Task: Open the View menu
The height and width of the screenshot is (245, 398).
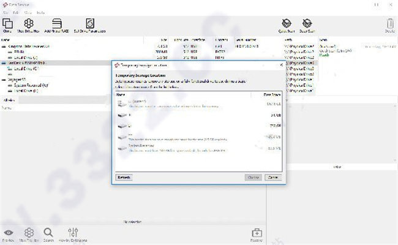Action: 28,12
